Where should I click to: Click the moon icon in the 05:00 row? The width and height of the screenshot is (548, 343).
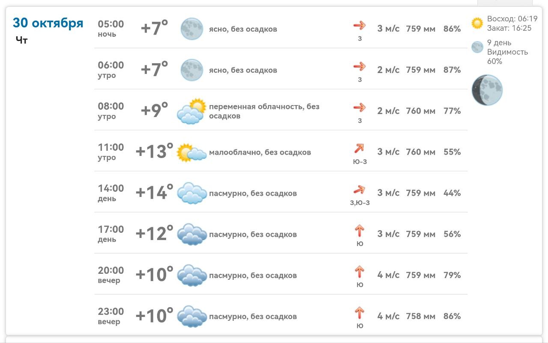pyautogui.click(x=191, y=29)
